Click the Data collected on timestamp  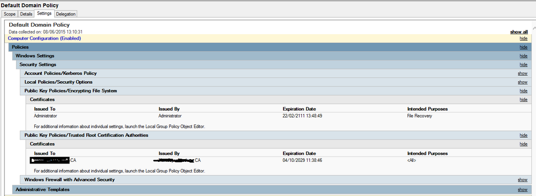[x=46, y=32]
